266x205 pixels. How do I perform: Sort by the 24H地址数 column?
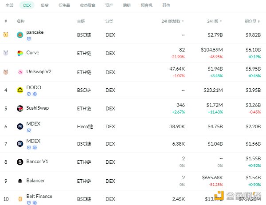(173, 21)
